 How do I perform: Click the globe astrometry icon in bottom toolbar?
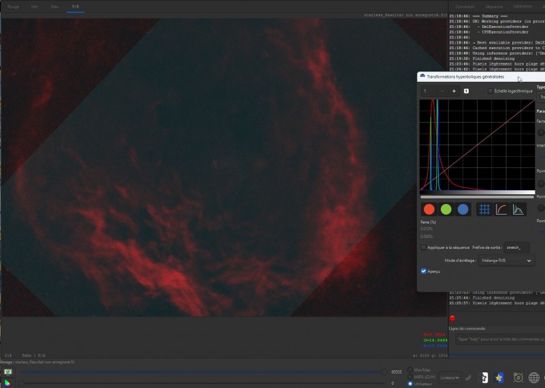pos(534,378)
